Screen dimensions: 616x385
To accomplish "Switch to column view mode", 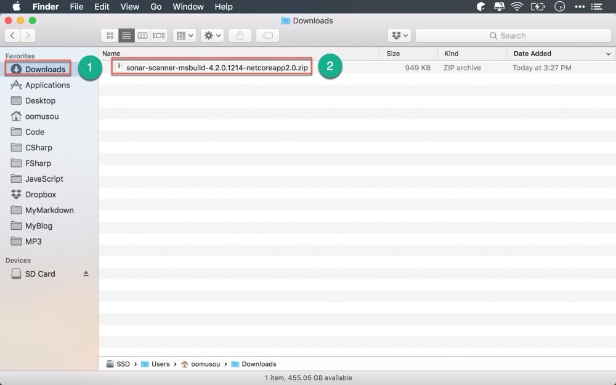I will [142, 35].
